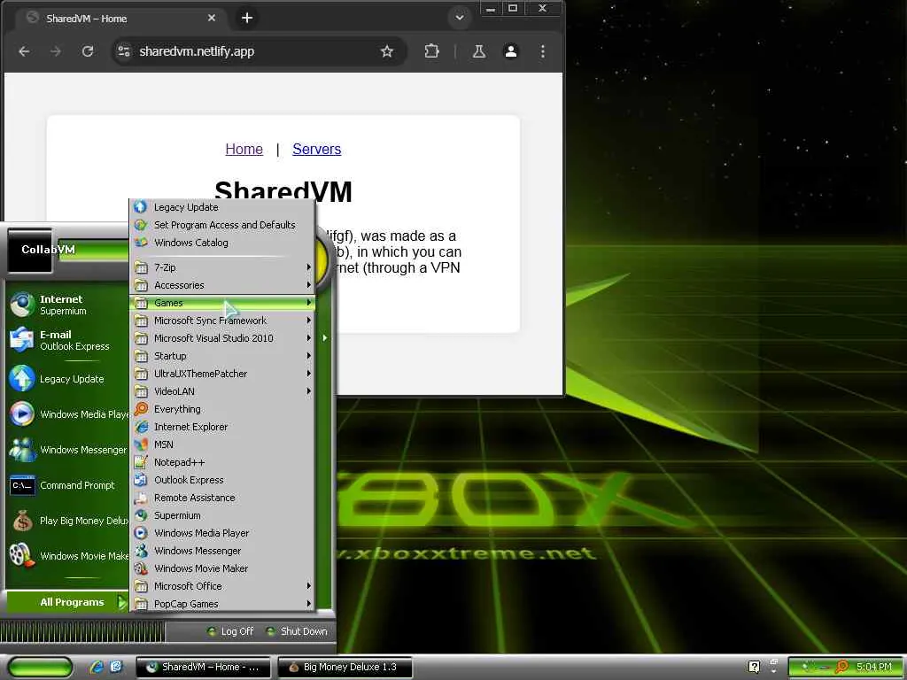Click the help icon in system tray

click(755, 668)
